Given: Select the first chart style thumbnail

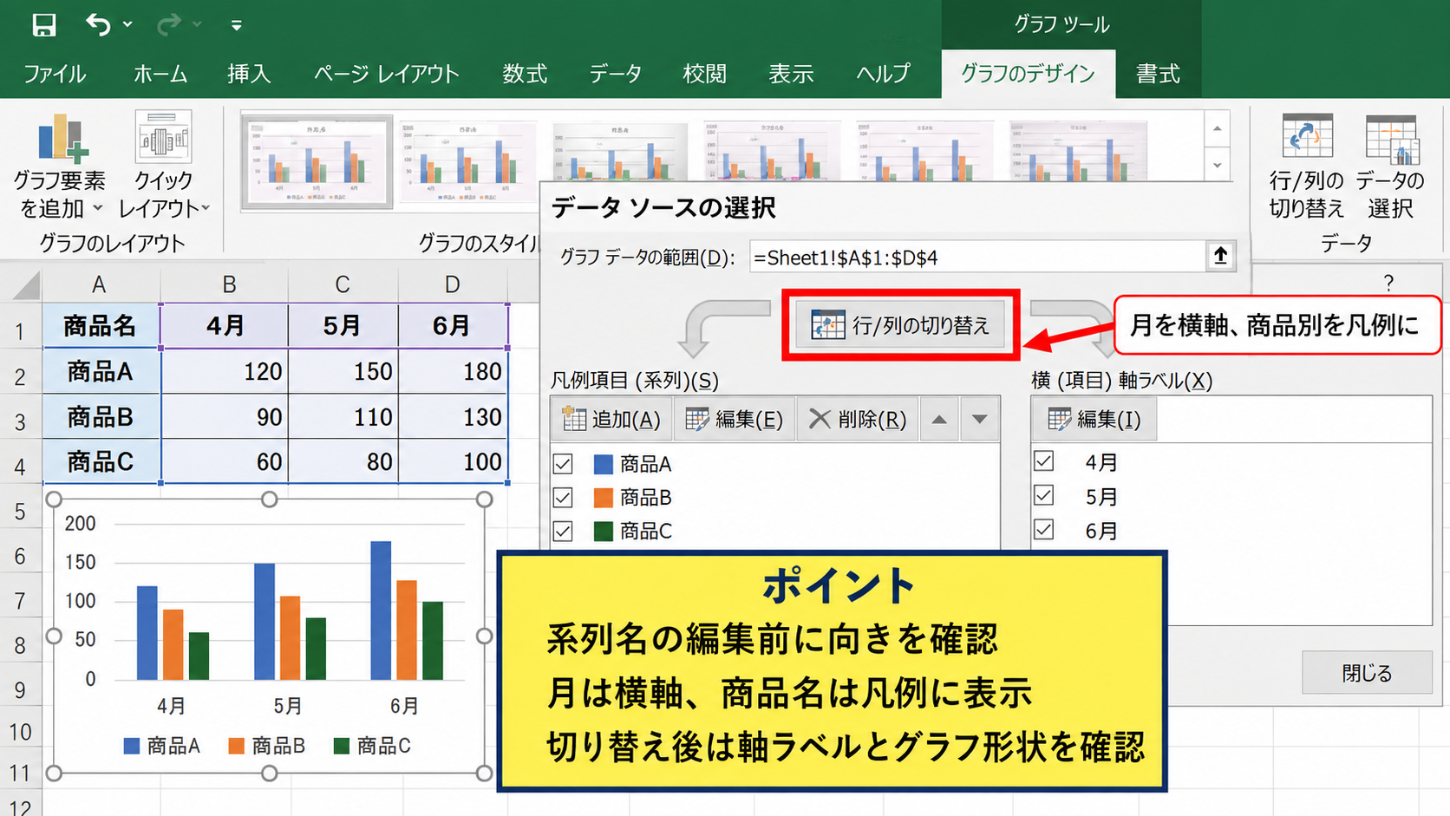Looking at the screenshot, I should tap(317, 161).
